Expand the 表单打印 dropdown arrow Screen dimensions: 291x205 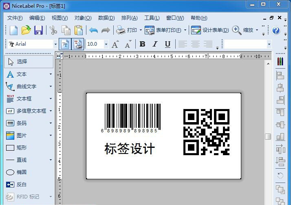[185, 30]
